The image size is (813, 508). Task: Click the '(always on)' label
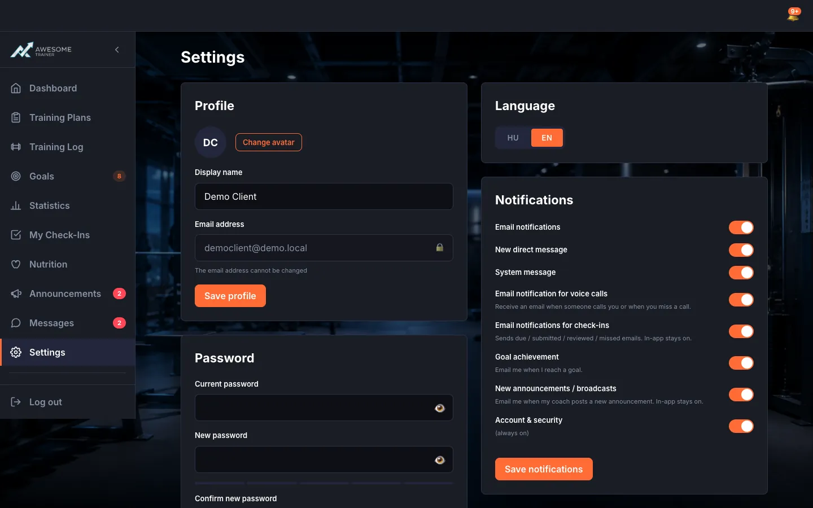click(x=512, y=433)
